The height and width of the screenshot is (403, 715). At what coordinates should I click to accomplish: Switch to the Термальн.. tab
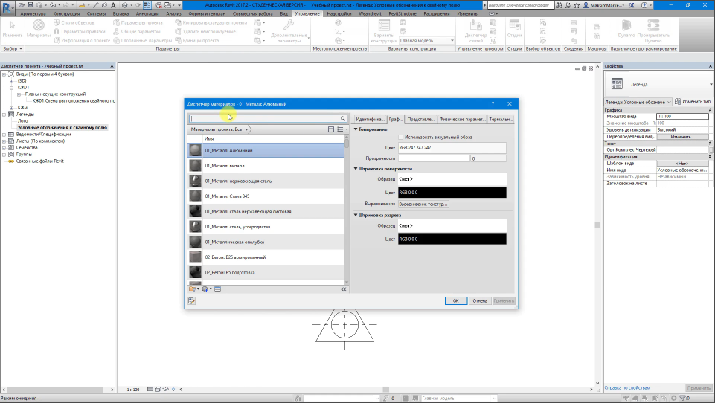point(500,120)
